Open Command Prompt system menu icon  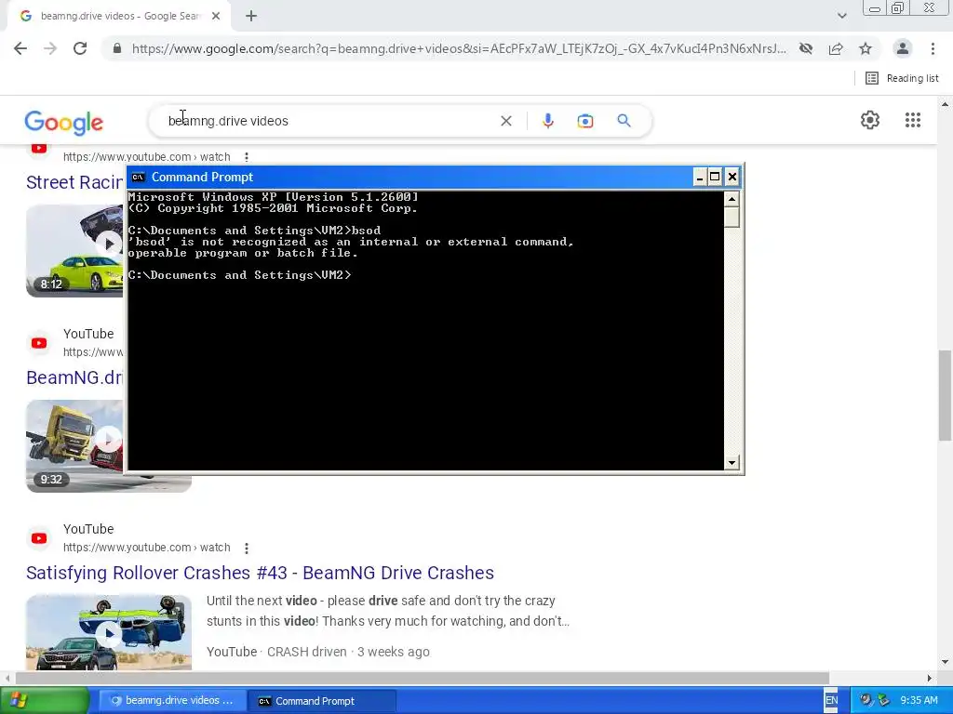pos(138,178)
